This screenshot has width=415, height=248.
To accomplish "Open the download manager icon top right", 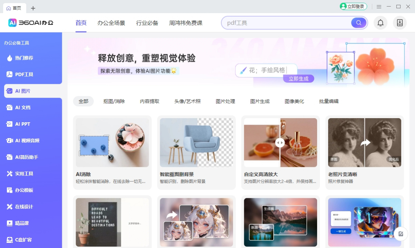I will pos(400,22).
